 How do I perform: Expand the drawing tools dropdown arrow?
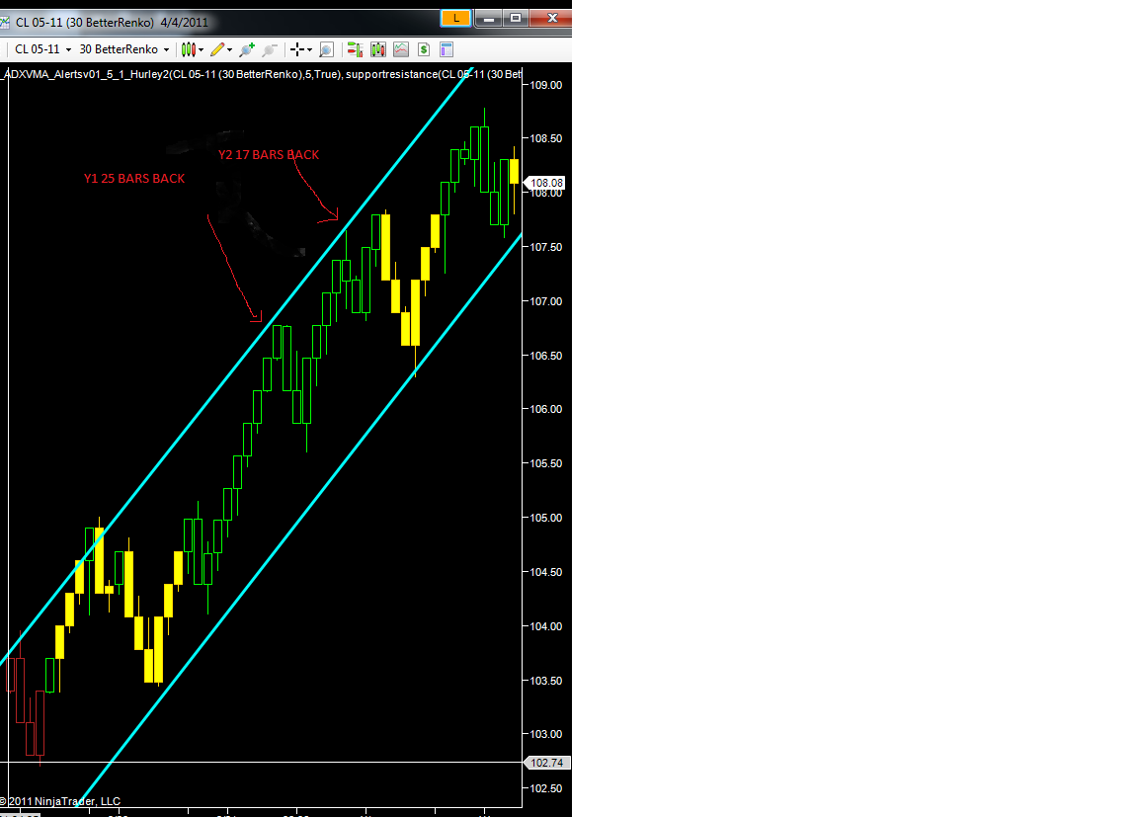coord(230,49)
